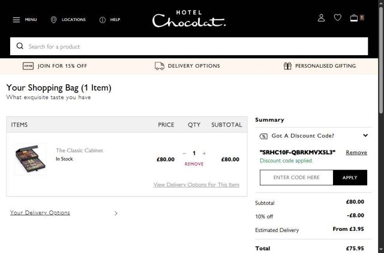Image resolution: width=384 pixels, height=253 pixels.
Task: Click the Summary heading
Action: click(x=269, y=120)
